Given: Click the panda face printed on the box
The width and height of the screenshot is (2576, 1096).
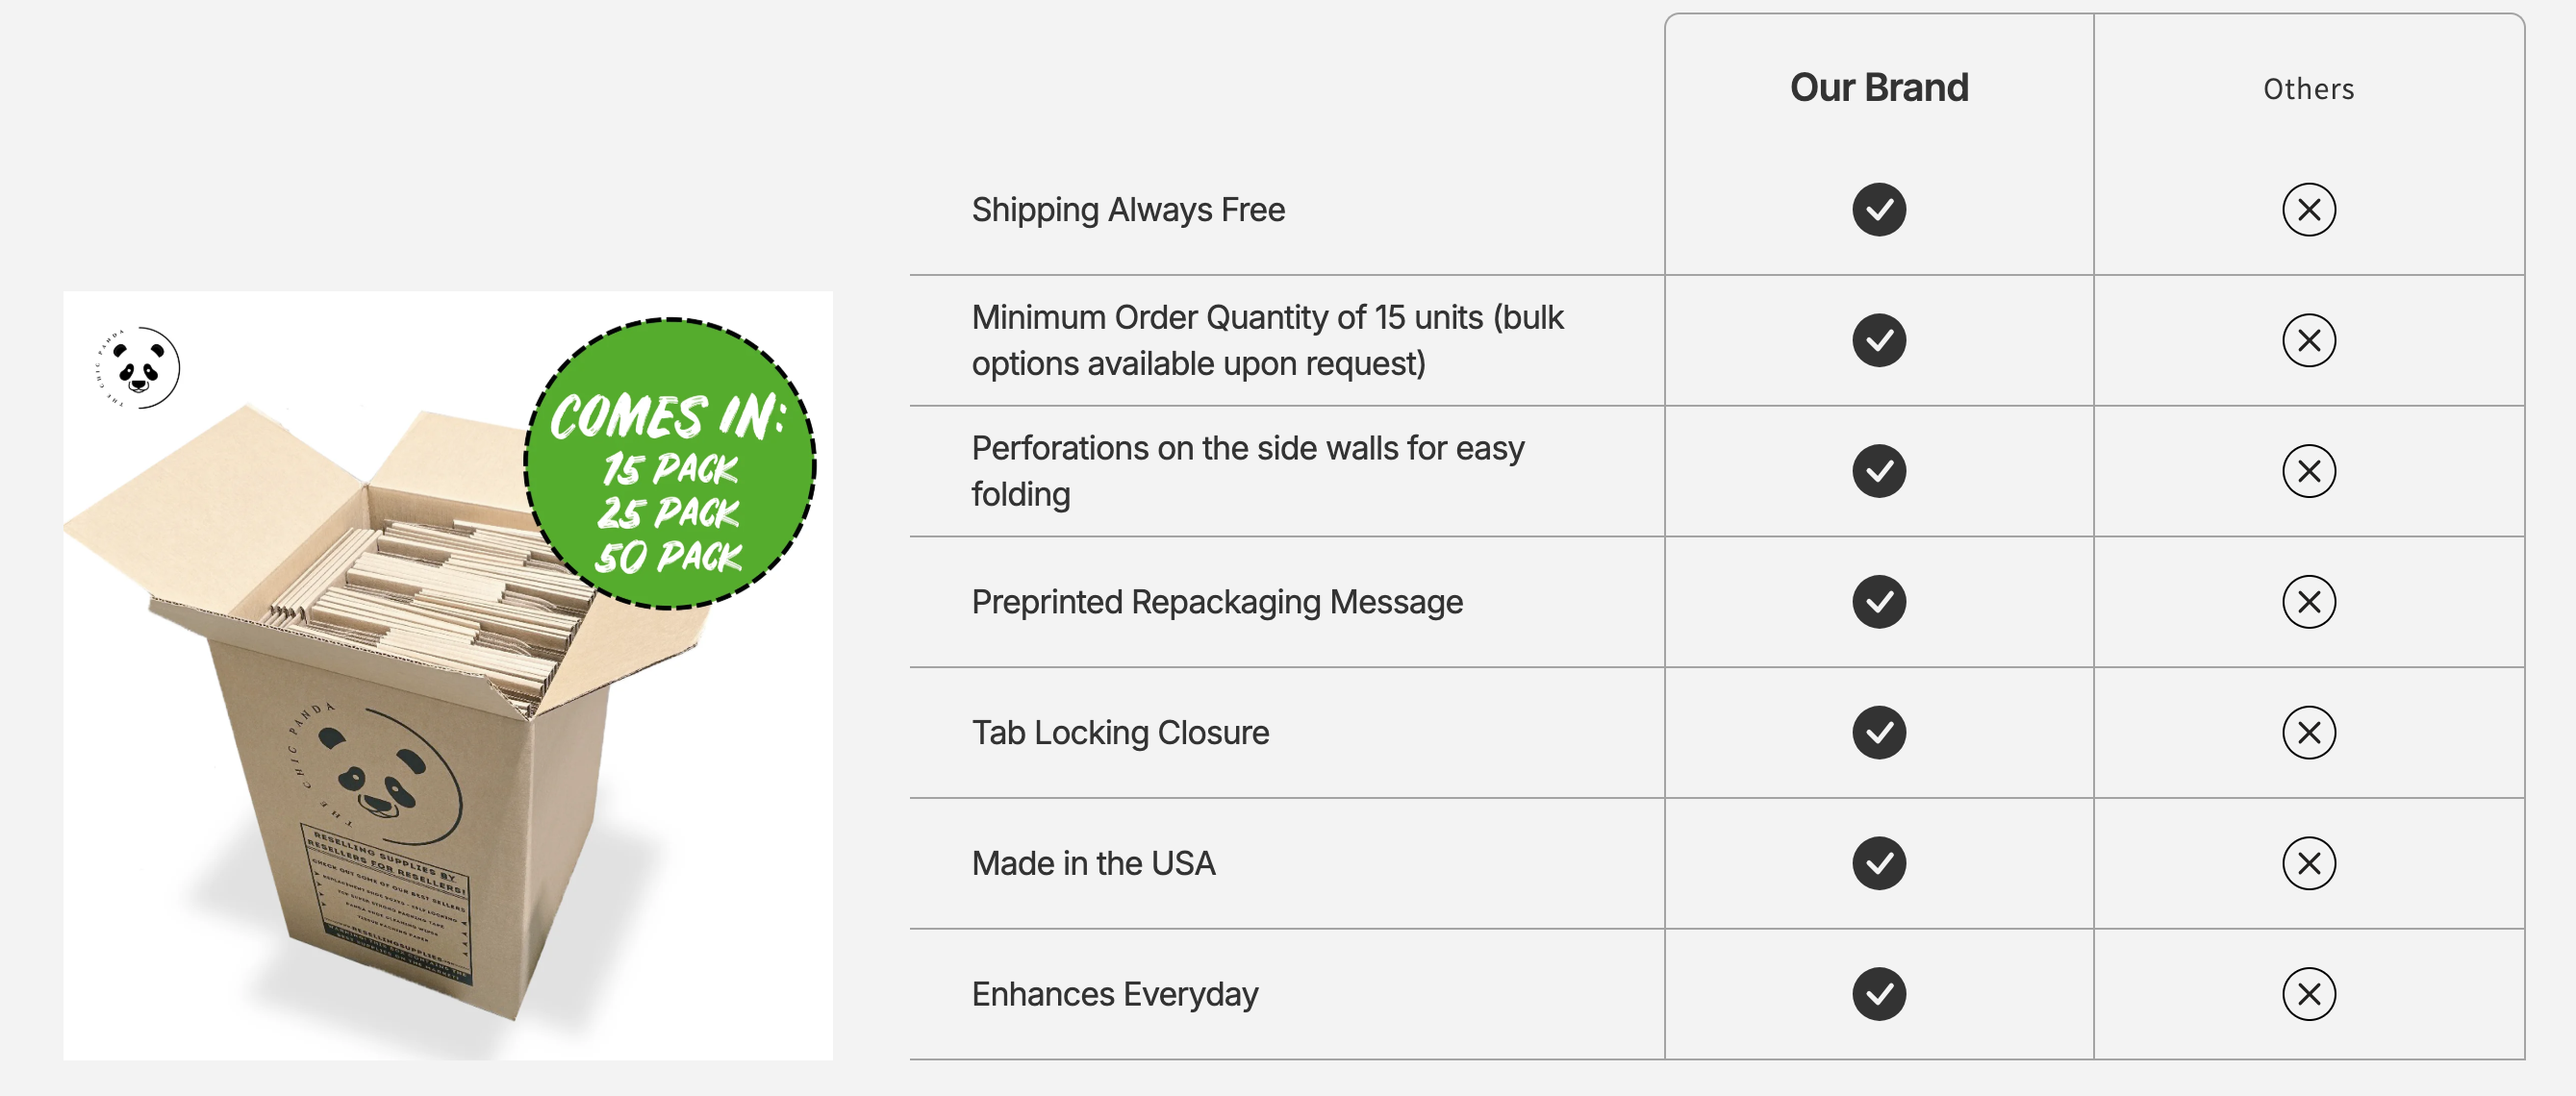Looking at the screenshot, I should point(378,764).
